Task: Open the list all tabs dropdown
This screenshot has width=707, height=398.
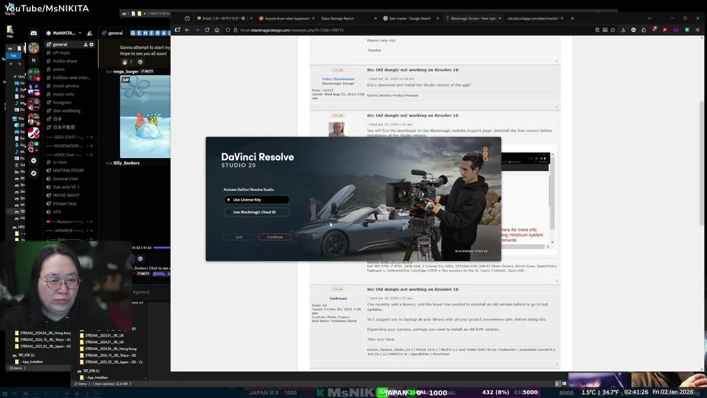Action: pyautogui.click(x=649, y=18)
